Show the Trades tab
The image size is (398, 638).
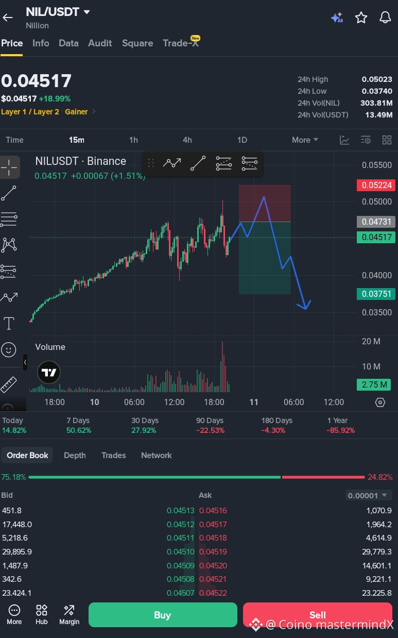point(114,455)
